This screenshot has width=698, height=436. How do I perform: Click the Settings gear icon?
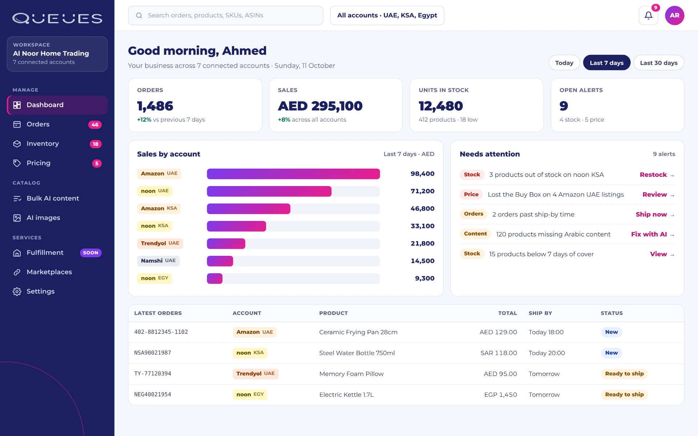(17, 291)
